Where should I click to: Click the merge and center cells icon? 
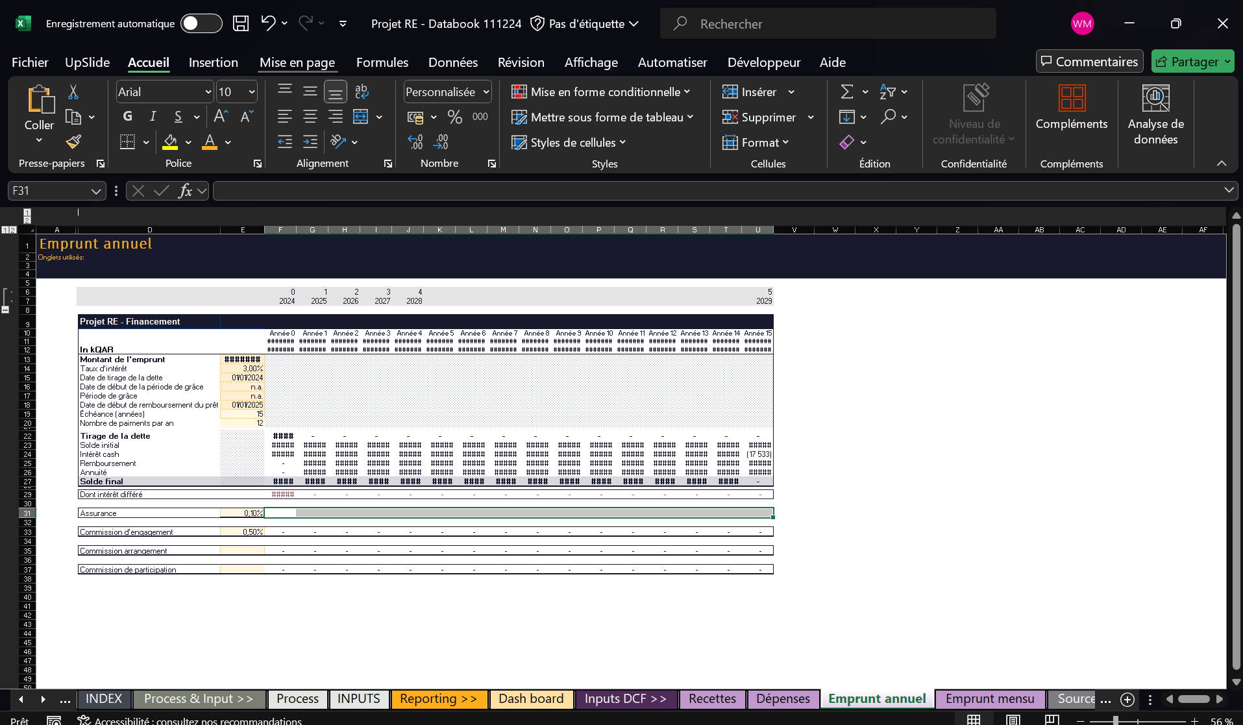click(360, 117)
